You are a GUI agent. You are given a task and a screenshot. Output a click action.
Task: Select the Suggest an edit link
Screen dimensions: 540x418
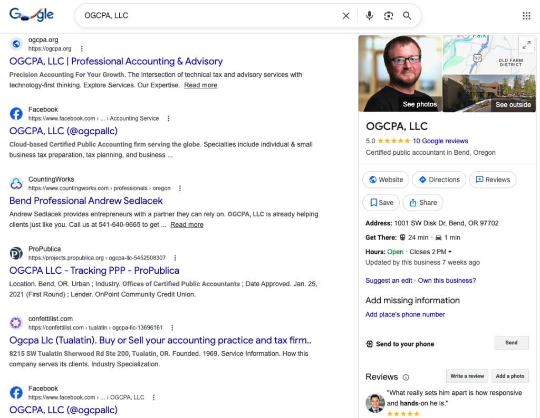coord(389,281)
